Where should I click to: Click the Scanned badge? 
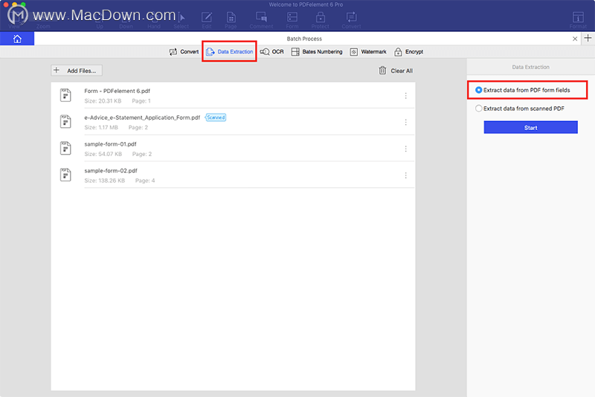coord(216,117)
